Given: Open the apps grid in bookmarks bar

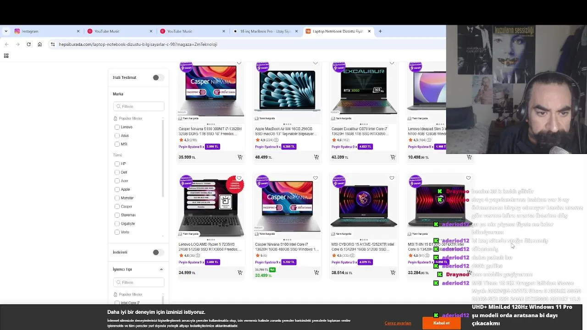Looking at the screenshot, I should tap(6, 55).
